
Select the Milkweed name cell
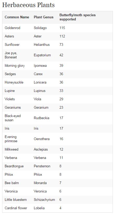[12, 149]
